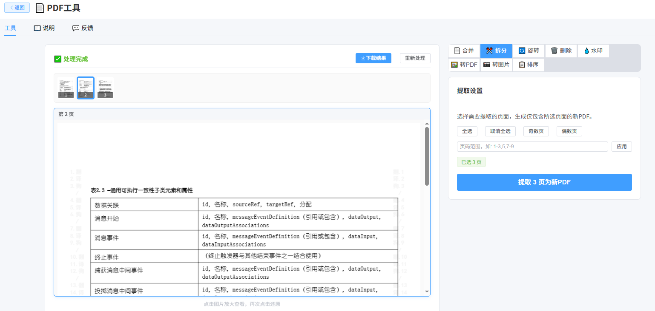The height and width of the screenshot is (311, 655).
Task: Click table cell 数据关联
Action: (x=144, y=204)
